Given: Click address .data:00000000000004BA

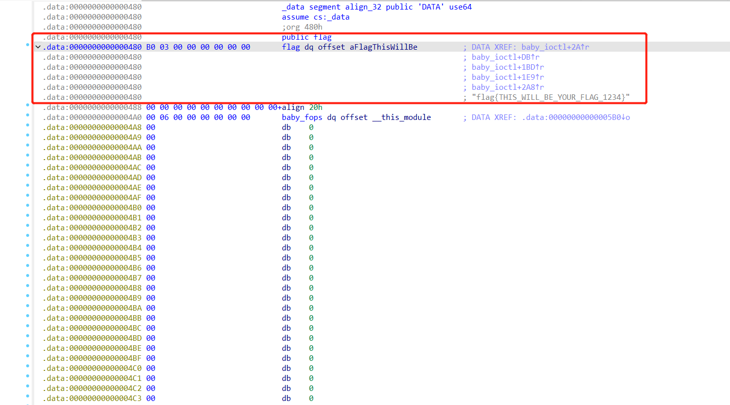Looking at the screenshot, I should point(92,308).
